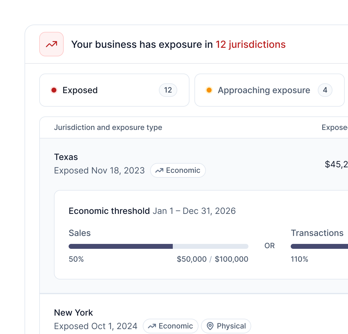Viewport: 348px width, 334px height.
Task: Collapse the Texas jurisdiction row
Action: click(194, 164)
